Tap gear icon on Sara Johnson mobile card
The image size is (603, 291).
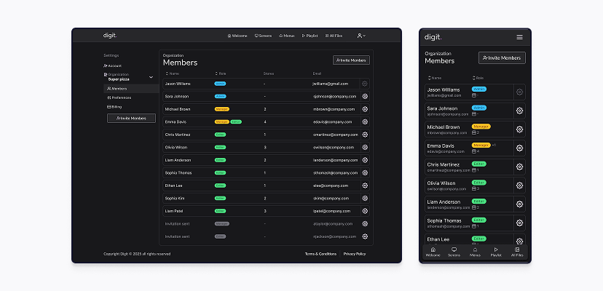[519, 111]
